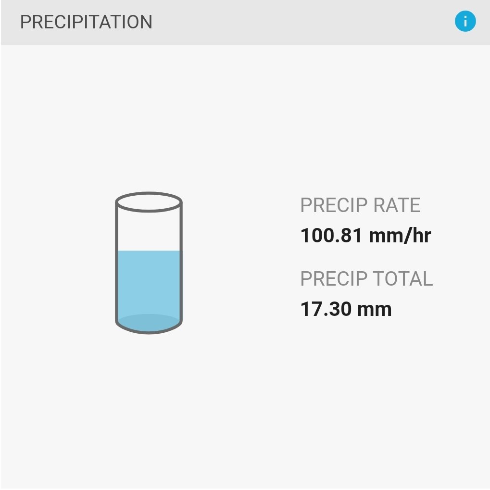490x490 pixels.
Task: Click PRECIP in the PRECIP TOTAL label
Action: click(x=334, y=278)
